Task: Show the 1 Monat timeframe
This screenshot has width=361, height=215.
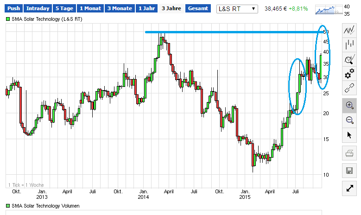Action: pos(90,8)
